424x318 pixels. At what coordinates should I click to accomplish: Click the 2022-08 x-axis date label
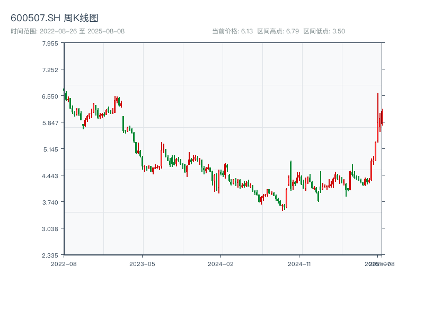coord(64,263)
